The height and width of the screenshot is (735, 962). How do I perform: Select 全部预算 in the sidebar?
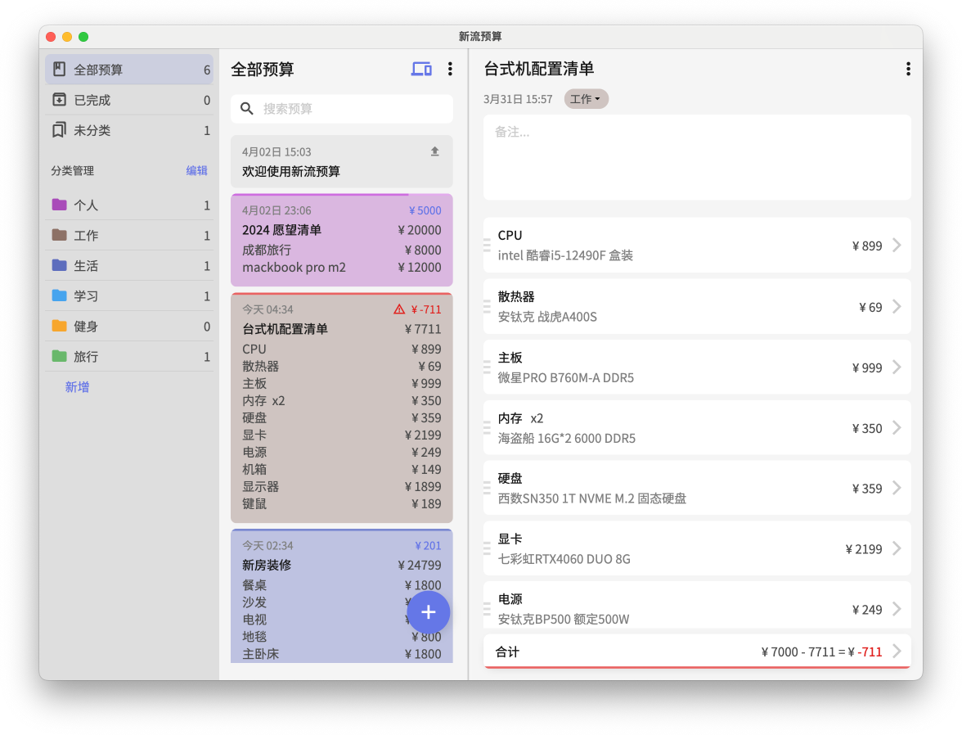pos(129,70)
